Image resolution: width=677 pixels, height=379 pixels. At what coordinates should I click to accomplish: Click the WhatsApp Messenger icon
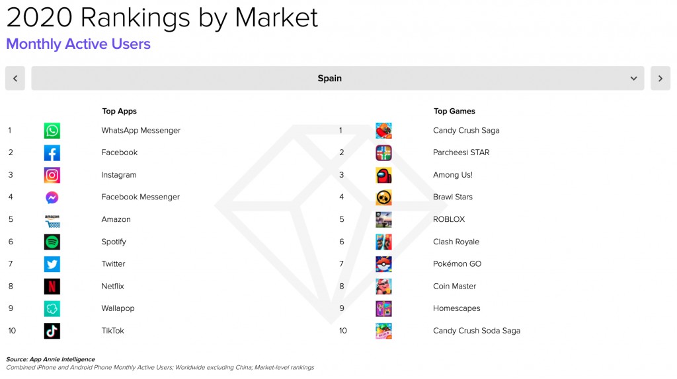[x=52, y=131]
